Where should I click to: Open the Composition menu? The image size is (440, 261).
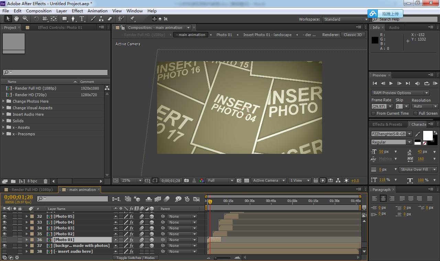pos(38,11)
